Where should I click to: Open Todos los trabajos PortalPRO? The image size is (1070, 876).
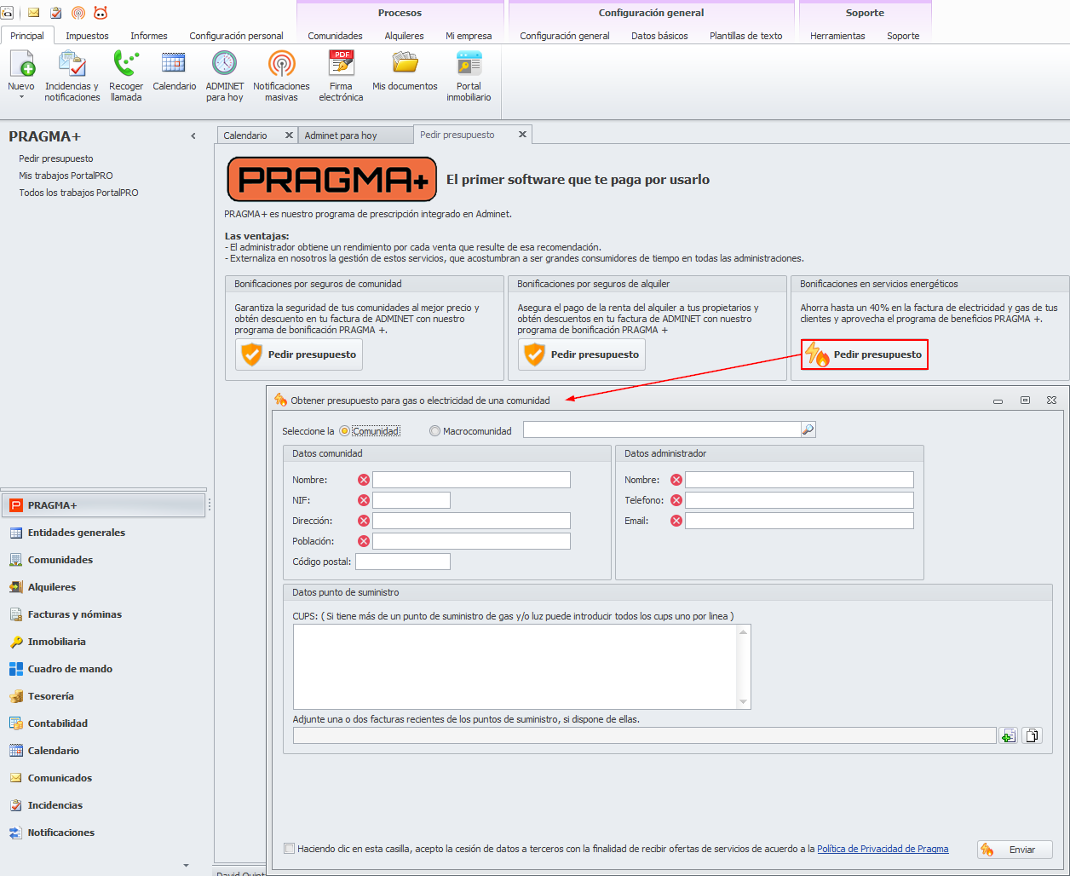78,193
